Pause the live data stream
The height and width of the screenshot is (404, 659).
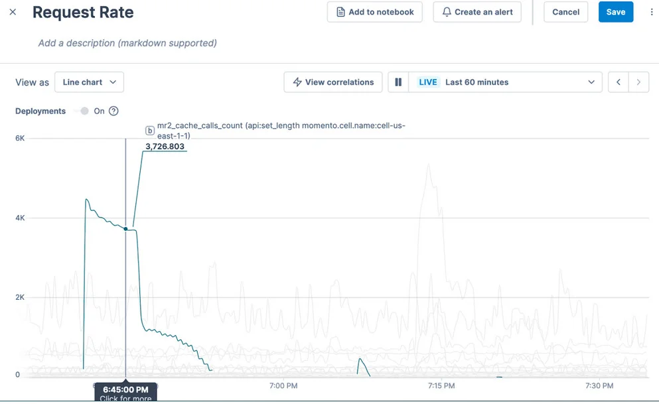398,82
